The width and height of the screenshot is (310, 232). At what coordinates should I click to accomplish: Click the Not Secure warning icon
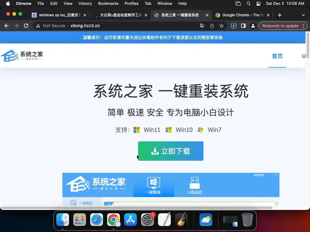tap(38, 26)
